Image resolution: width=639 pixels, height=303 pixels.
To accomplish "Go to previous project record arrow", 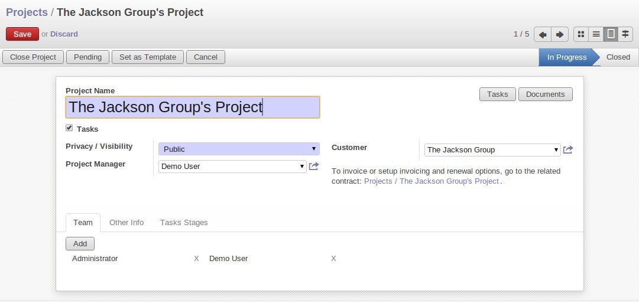I will coord(543,35).
